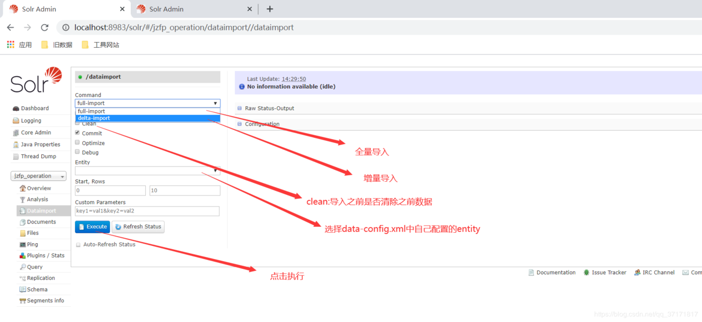702x322 pixels.
Task: Click the Replication icon
Action: (x=22, y=278)
